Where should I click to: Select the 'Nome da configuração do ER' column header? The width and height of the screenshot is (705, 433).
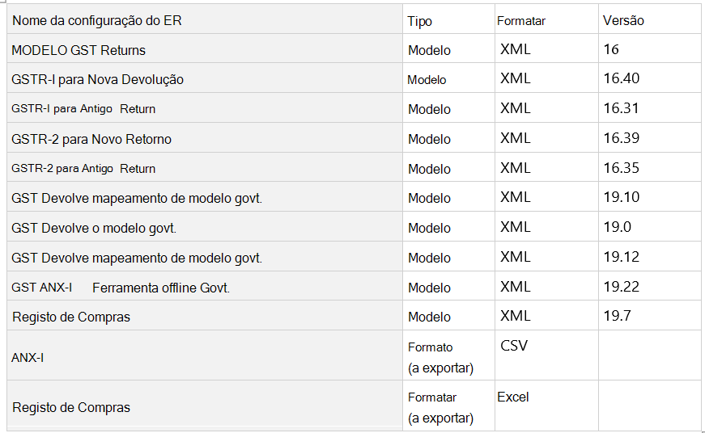point(96,21)
